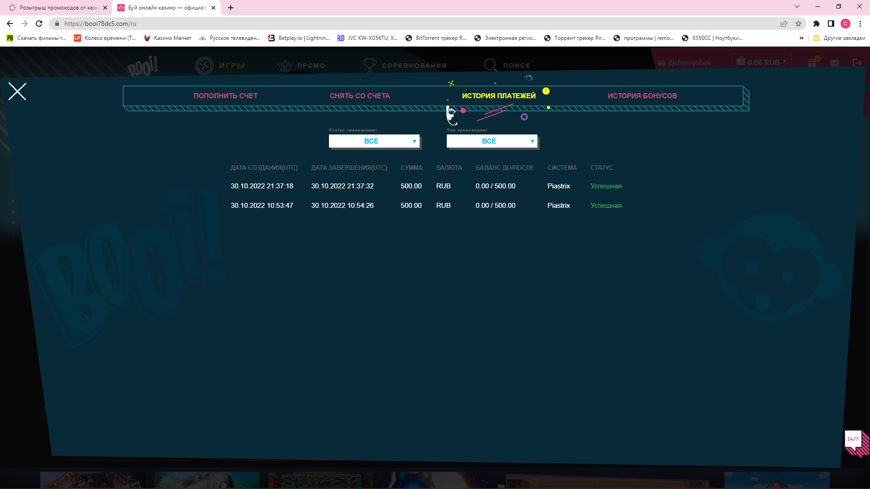Expand the transaction type dropdown
Image resolution: width=870 pixels, height=489 pixels.
point(492,141)
